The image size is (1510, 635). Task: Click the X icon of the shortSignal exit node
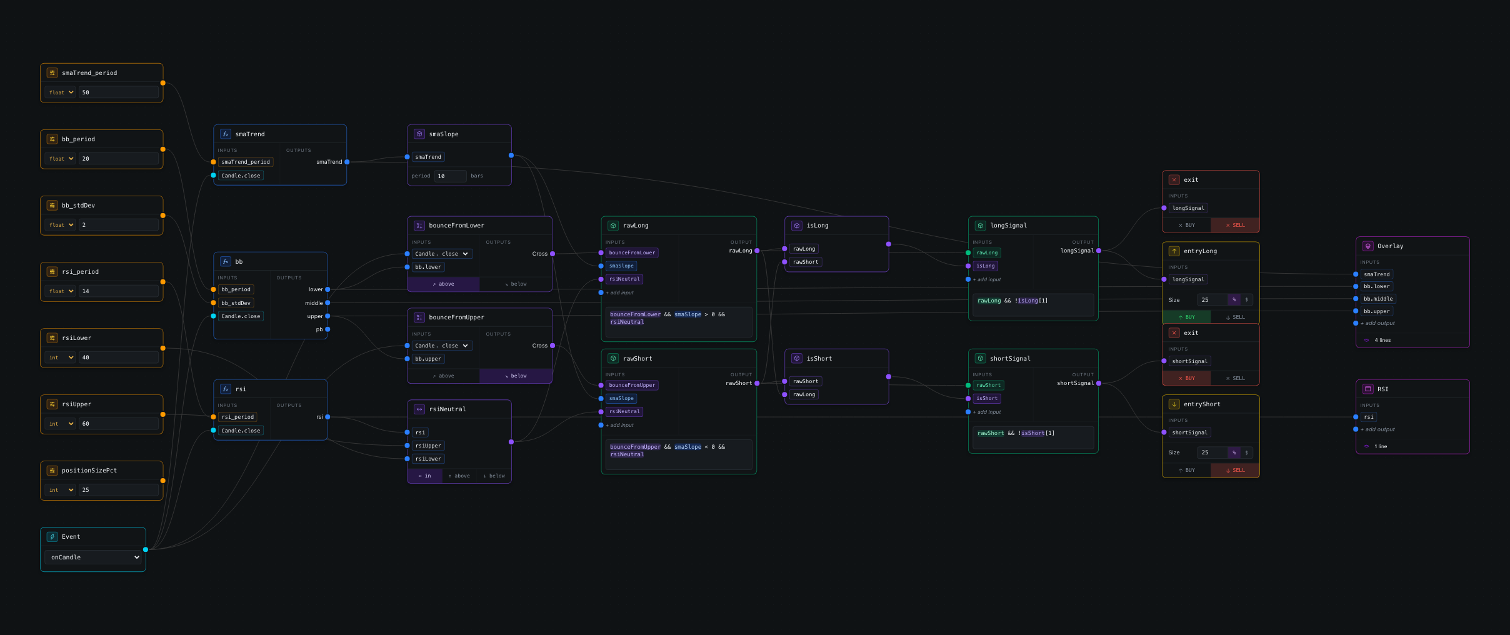[x=1174, y=333]
